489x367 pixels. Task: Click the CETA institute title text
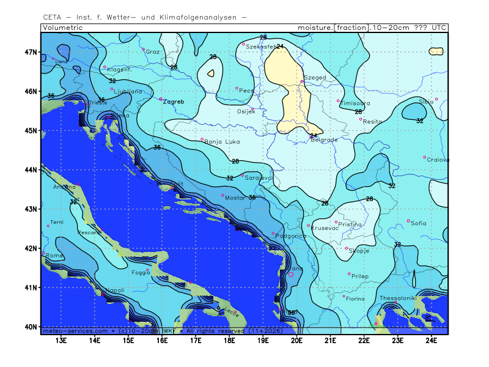(145, 17)
